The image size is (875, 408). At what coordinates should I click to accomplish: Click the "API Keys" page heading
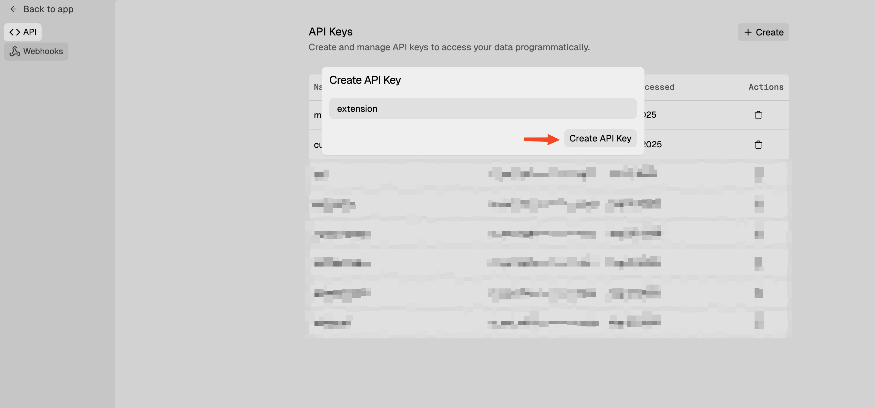pyautogui.click(x=330, y=32)
